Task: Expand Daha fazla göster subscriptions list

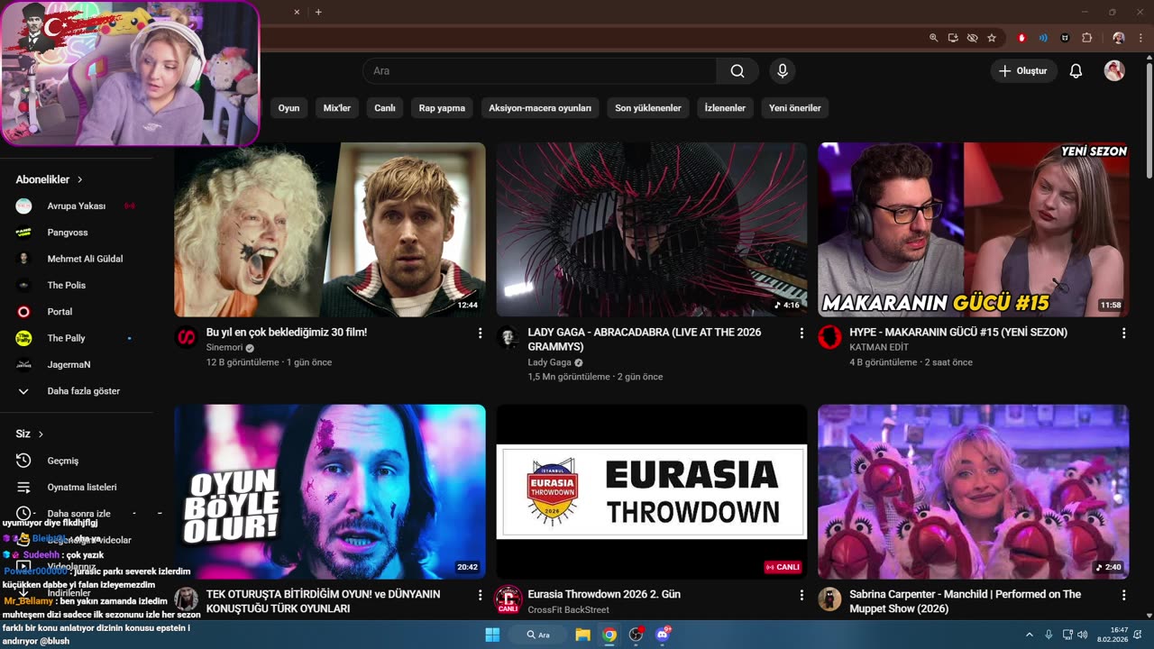Action: pos(77,391)
